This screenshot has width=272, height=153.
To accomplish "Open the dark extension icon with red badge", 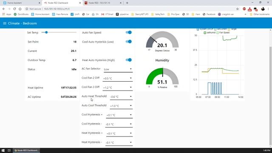I will [255, 9].
